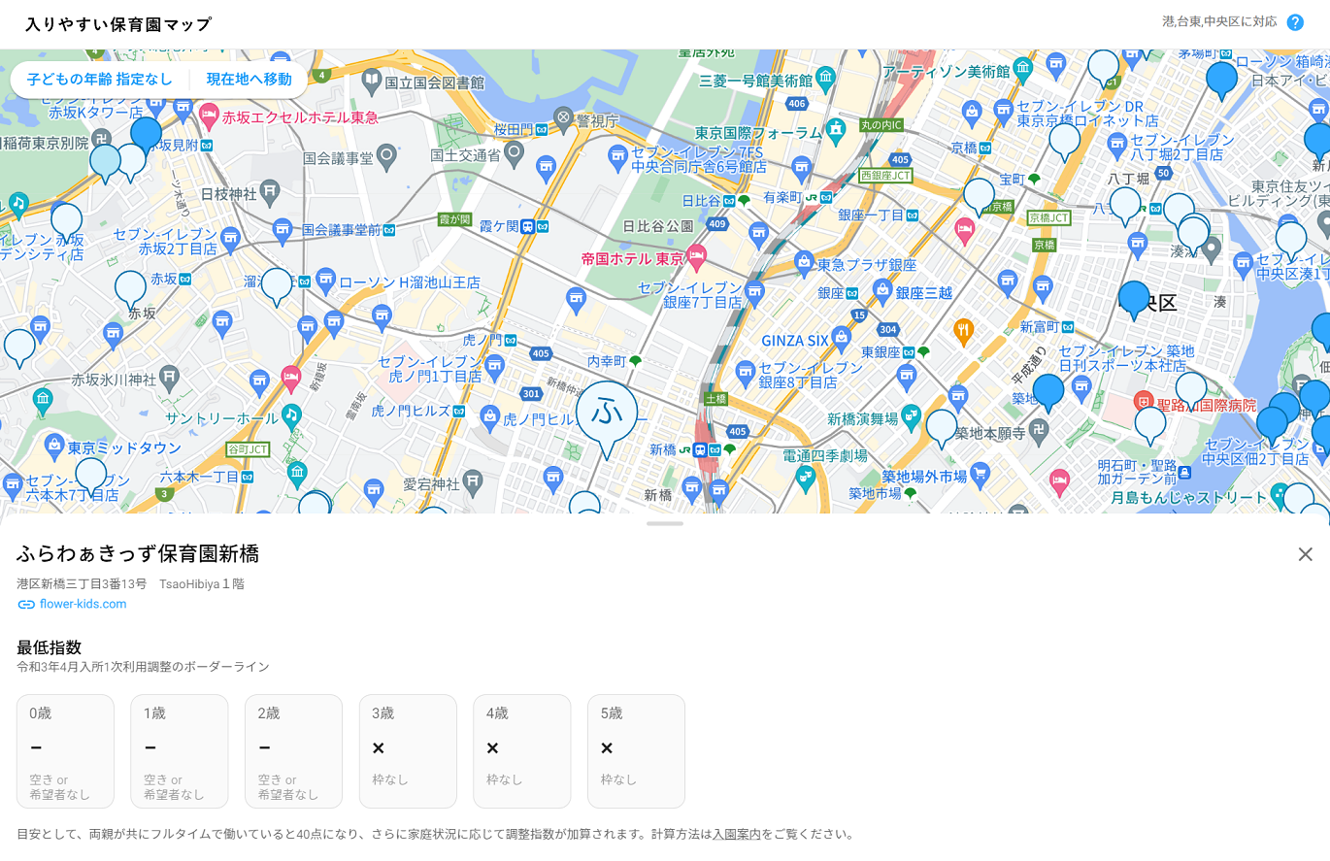
Task: Click the panel drag handle bar
Action: coord(665,523)
